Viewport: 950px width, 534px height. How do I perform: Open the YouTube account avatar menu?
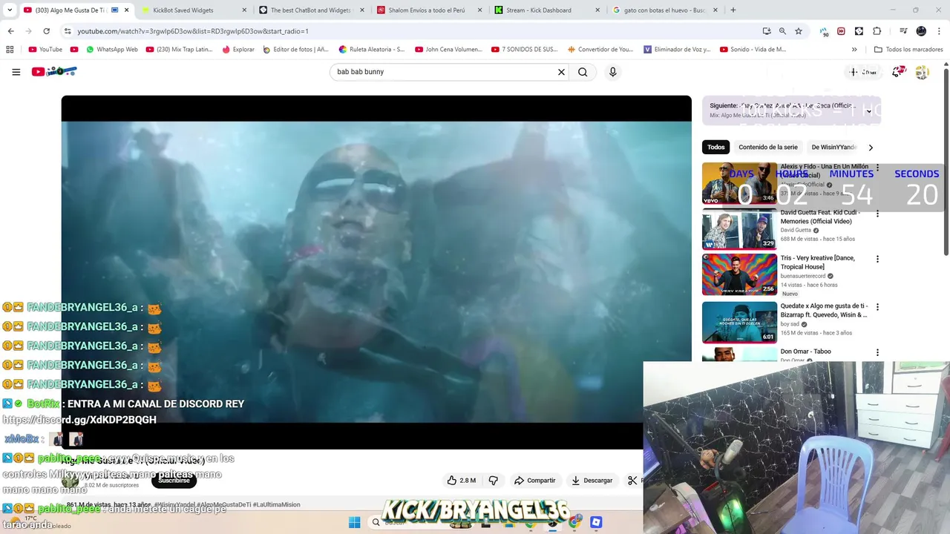922,72
